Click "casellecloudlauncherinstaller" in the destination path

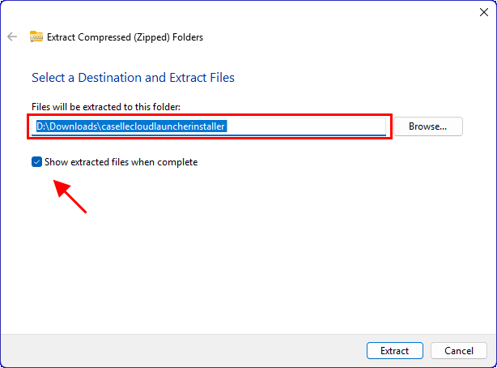coord(164,126)
